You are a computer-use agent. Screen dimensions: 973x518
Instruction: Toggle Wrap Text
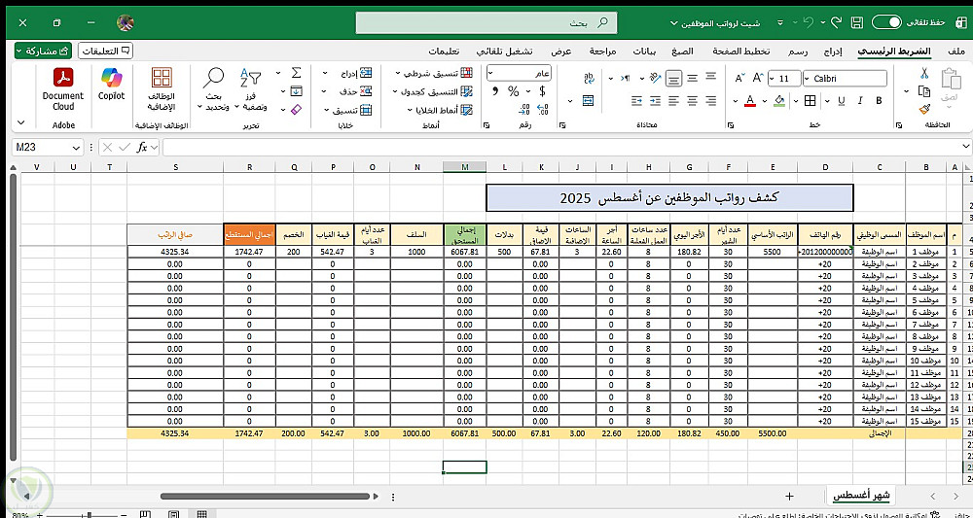pos(589,78)
